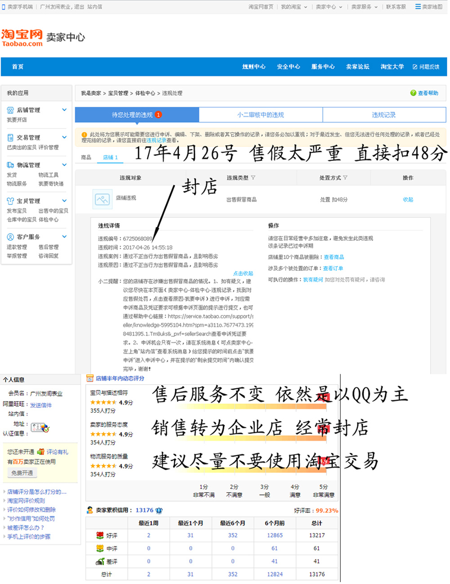Image resolution: width=450 pixels, height=584 pixels.
Task: Collapse the 客户服务 sidebar section
Action: pyautogui.click(x=64, y=237)
